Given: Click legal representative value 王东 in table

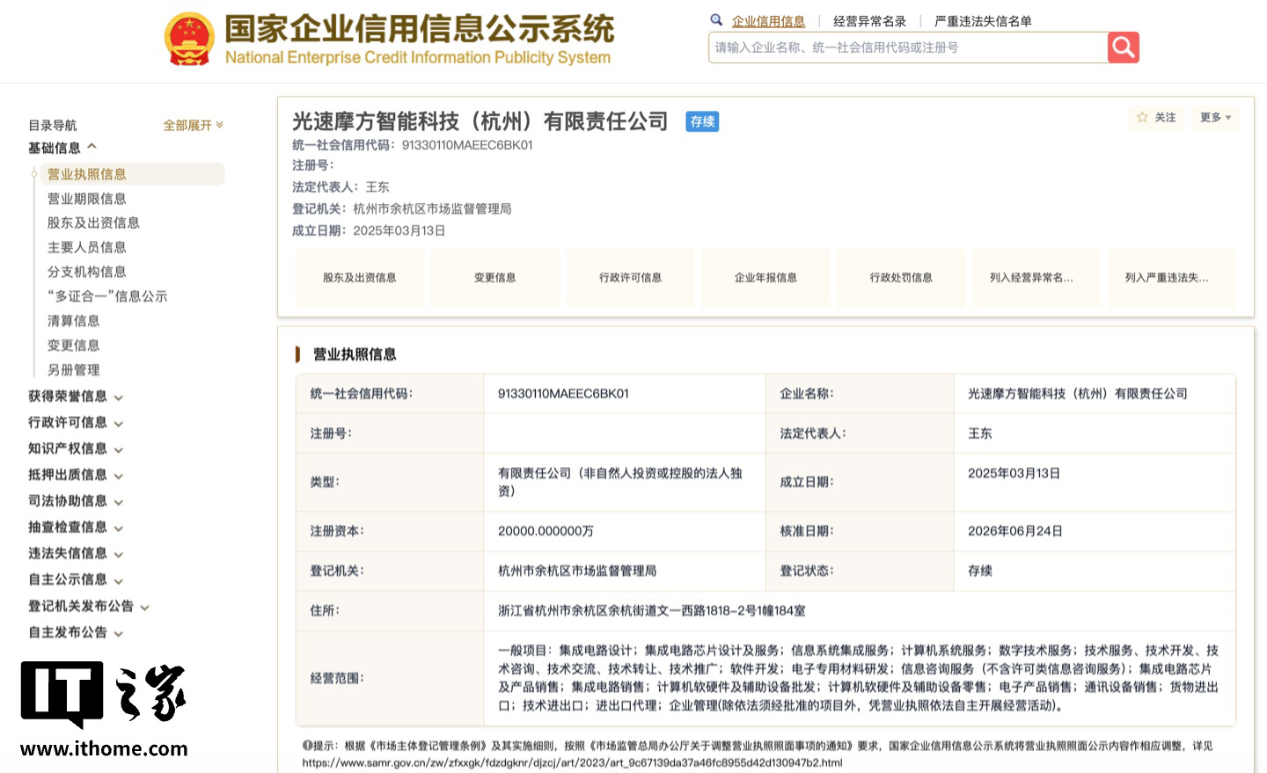Looking at the screenshot, I should pyautogui.click(x=979, y=434).
